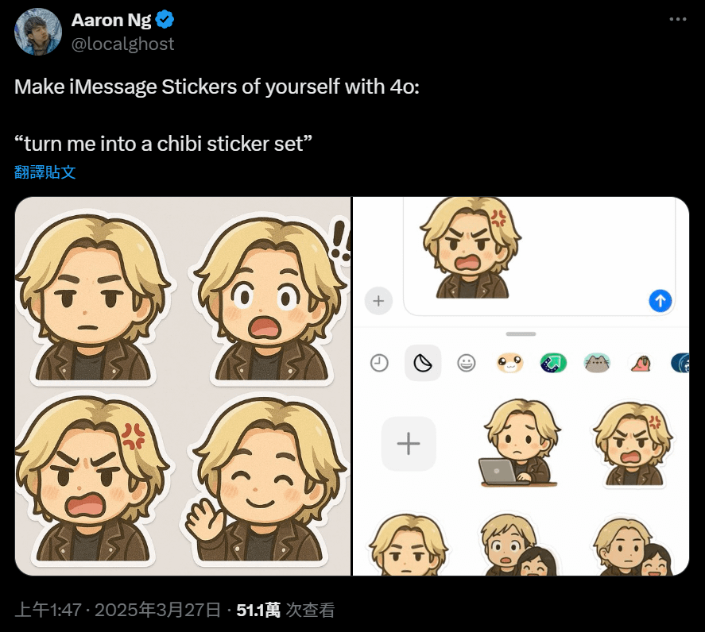The image size is (705, 632).
Task: Choose the chibi sticker with laptop
Action: click(x=517, y=444)
